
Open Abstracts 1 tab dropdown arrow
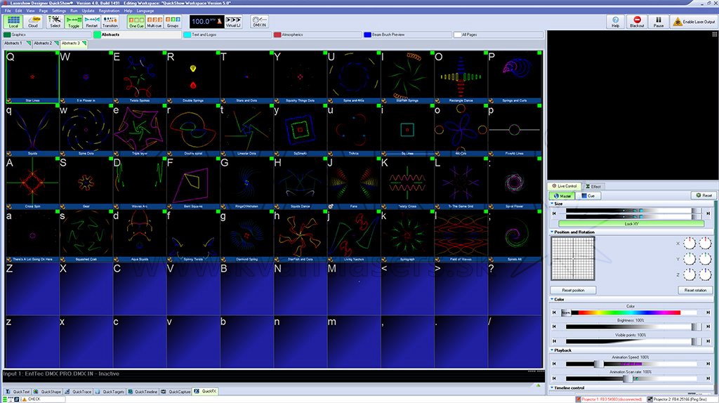pos(28,43)
